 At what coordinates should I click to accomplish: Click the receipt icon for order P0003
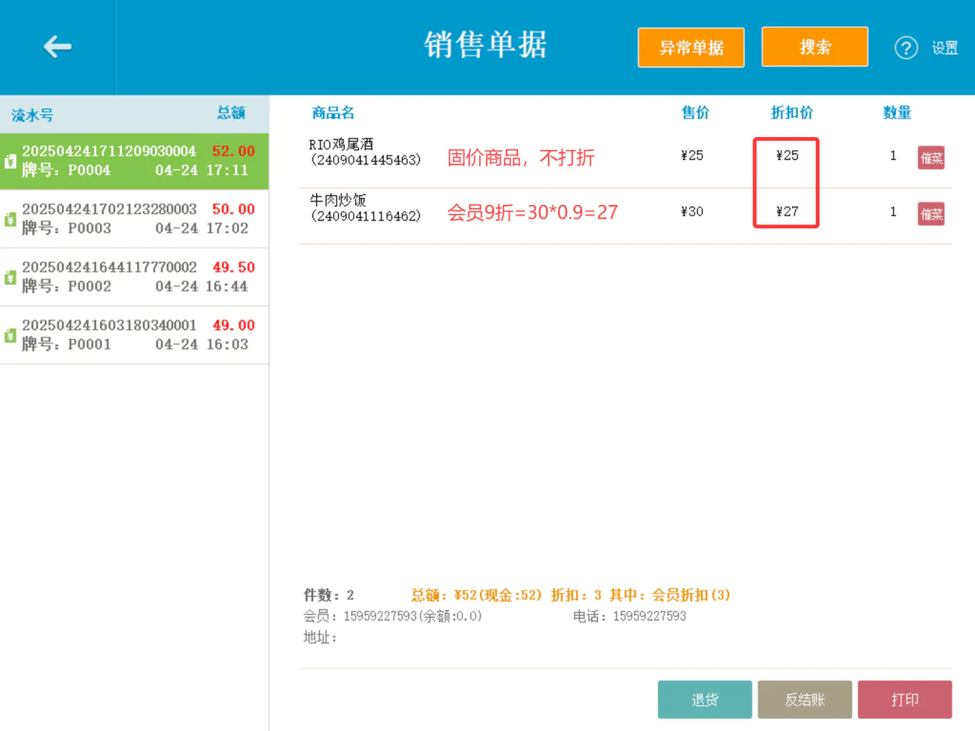point(10,219)
